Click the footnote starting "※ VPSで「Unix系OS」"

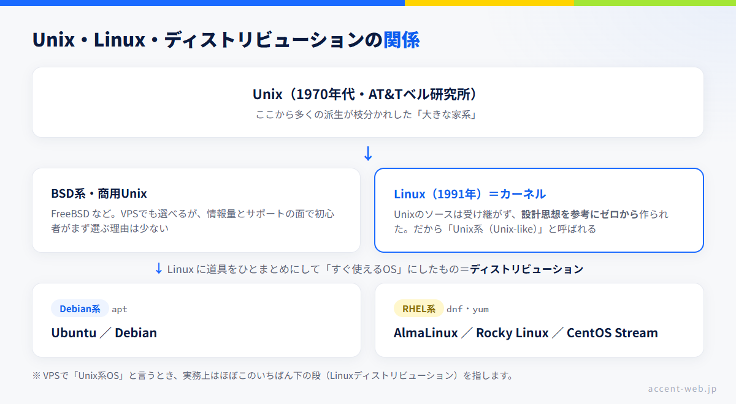pyautogui.click(x=272, y=375)
